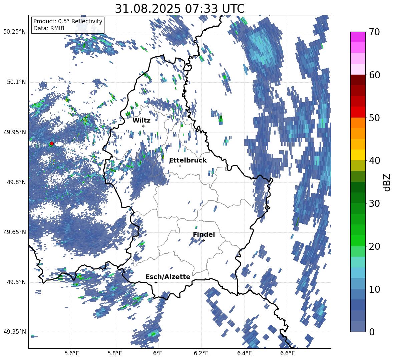Click the colorbar tick label 0

371,332
